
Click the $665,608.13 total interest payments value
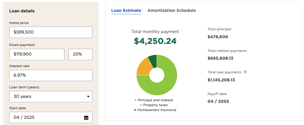click(x=220, y=58)
